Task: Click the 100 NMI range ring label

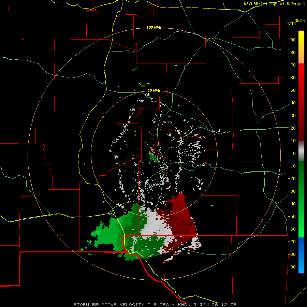Action: pos(154,27)
